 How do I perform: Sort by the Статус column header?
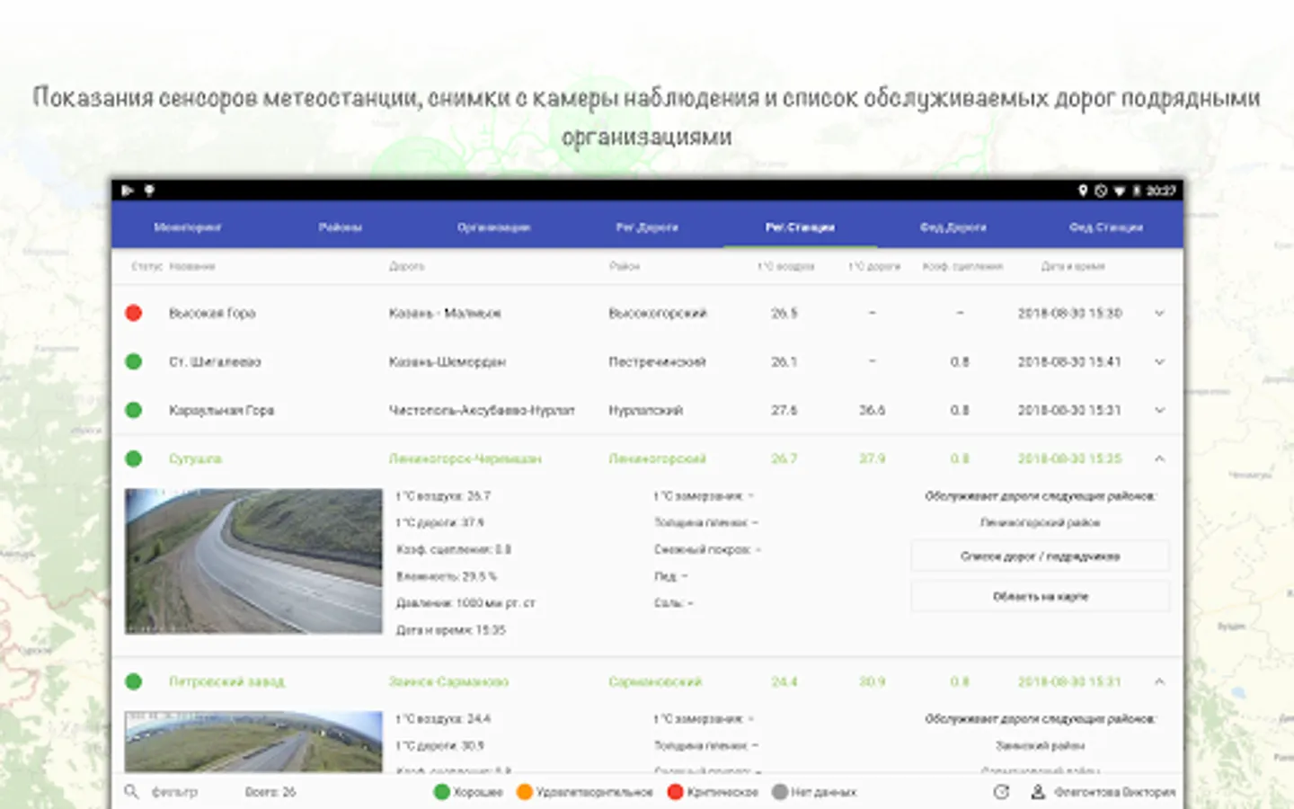(x=147, y=266)
